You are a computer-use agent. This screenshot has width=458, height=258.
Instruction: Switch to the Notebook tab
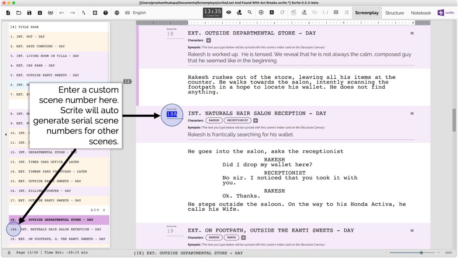pyautogui.click(x=421, y=13)
